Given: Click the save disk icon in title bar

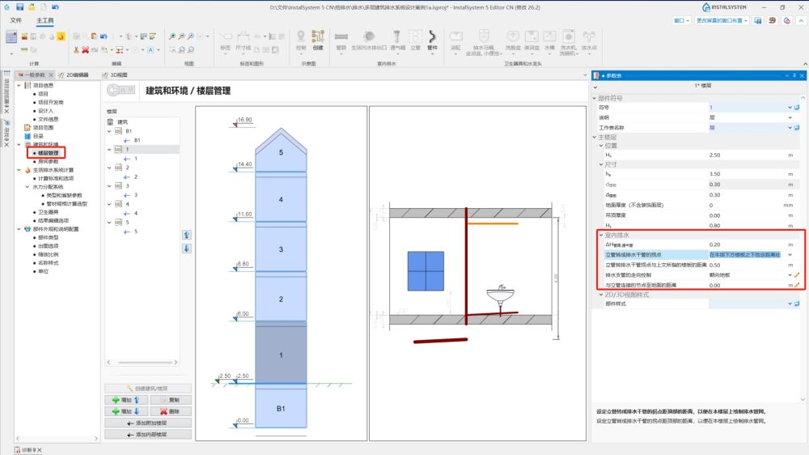Looking at the screenshot, I should click(x=19, y=6).
